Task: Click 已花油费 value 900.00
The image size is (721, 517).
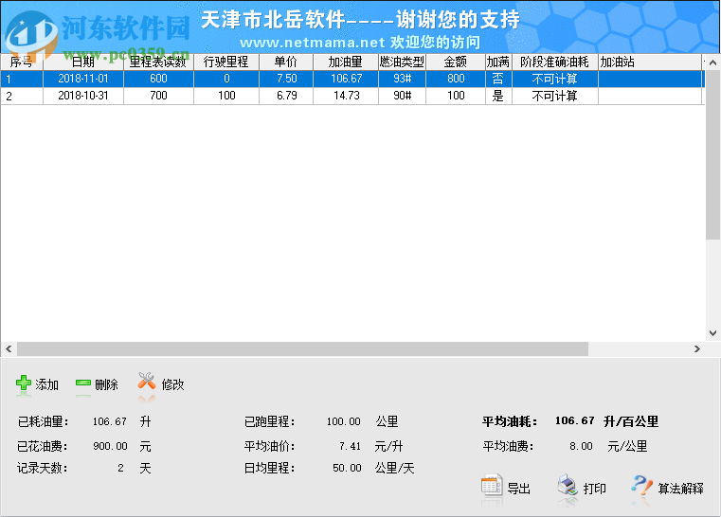Action: [x=110, y=446]
